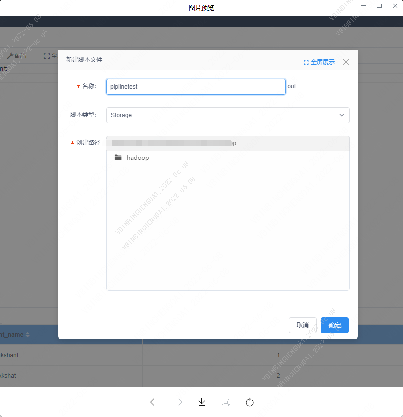Minimize the 图片预览 window
Viewport: 403px width, 417px height.
coord(363,6)
